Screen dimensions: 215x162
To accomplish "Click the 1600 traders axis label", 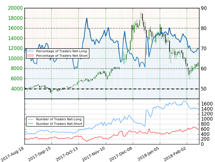I will point(207,104).
